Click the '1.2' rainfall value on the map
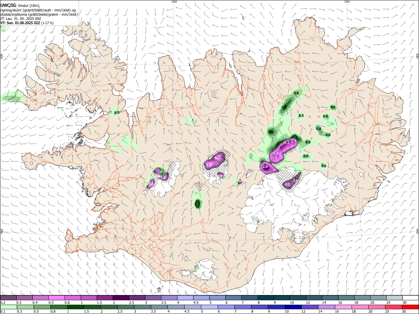This screenshot has width=419, height=314. (x=284, y=107)
